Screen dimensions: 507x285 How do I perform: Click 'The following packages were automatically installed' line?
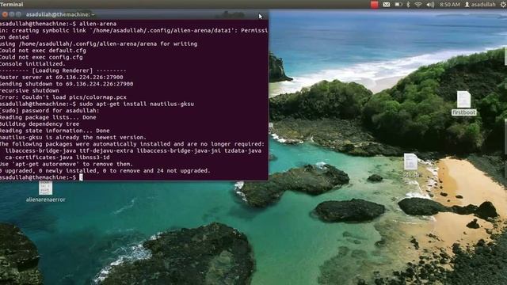(x=132, y=144)
